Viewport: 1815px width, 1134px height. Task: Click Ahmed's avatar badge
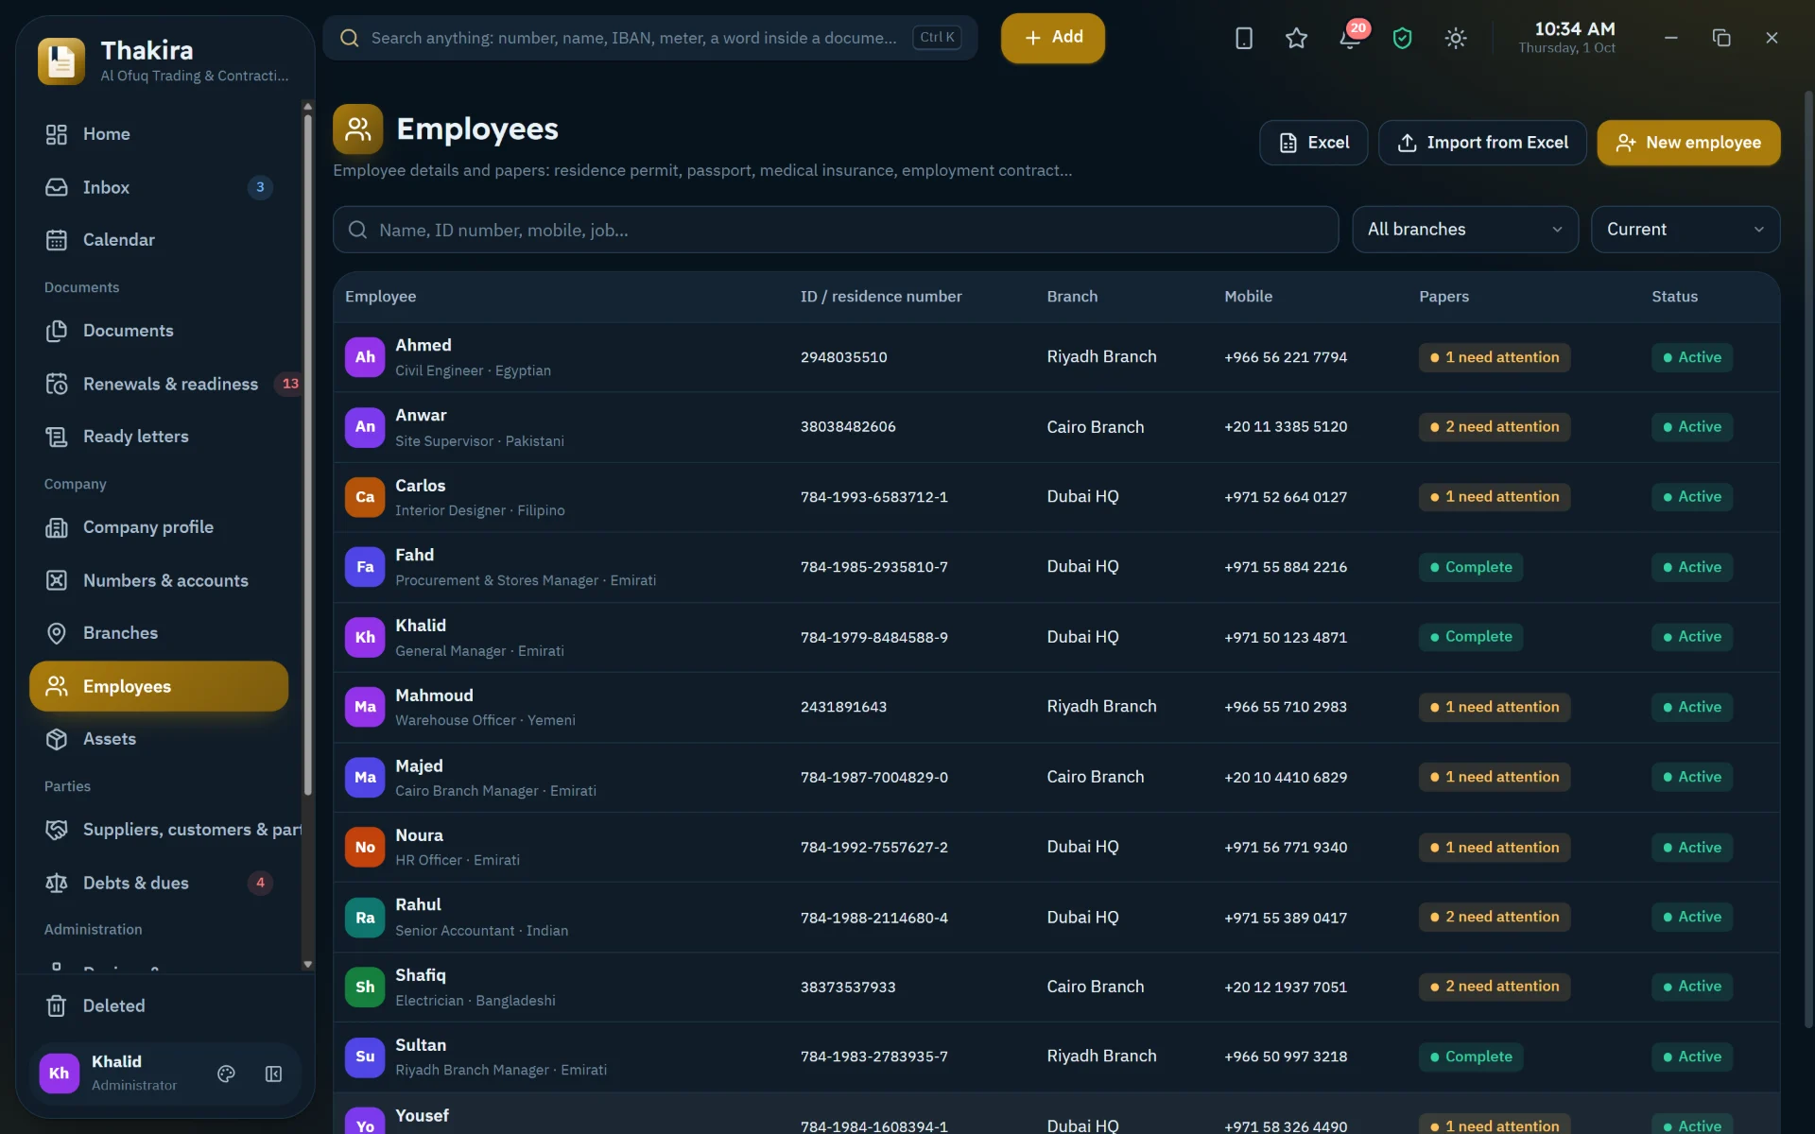point(365,357)
